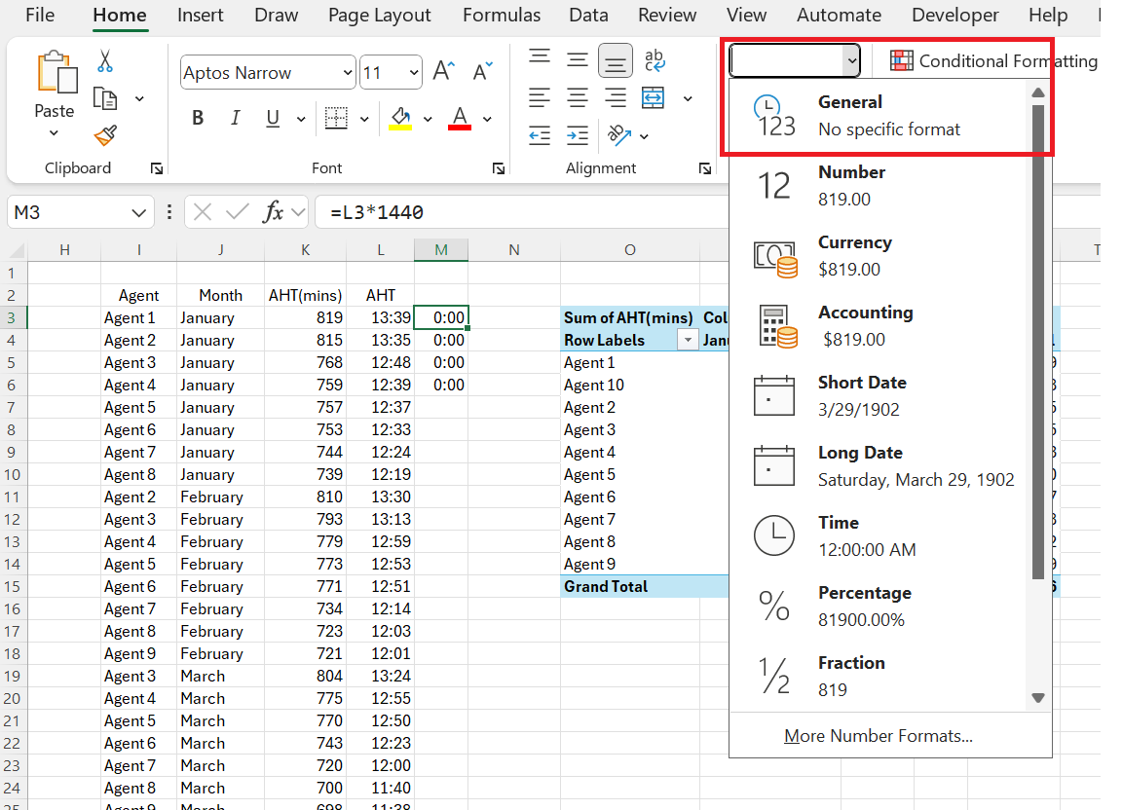Screen dimensions: 1122x810
Task: Apply yellow fill color bucket
Action: [400, 118]
